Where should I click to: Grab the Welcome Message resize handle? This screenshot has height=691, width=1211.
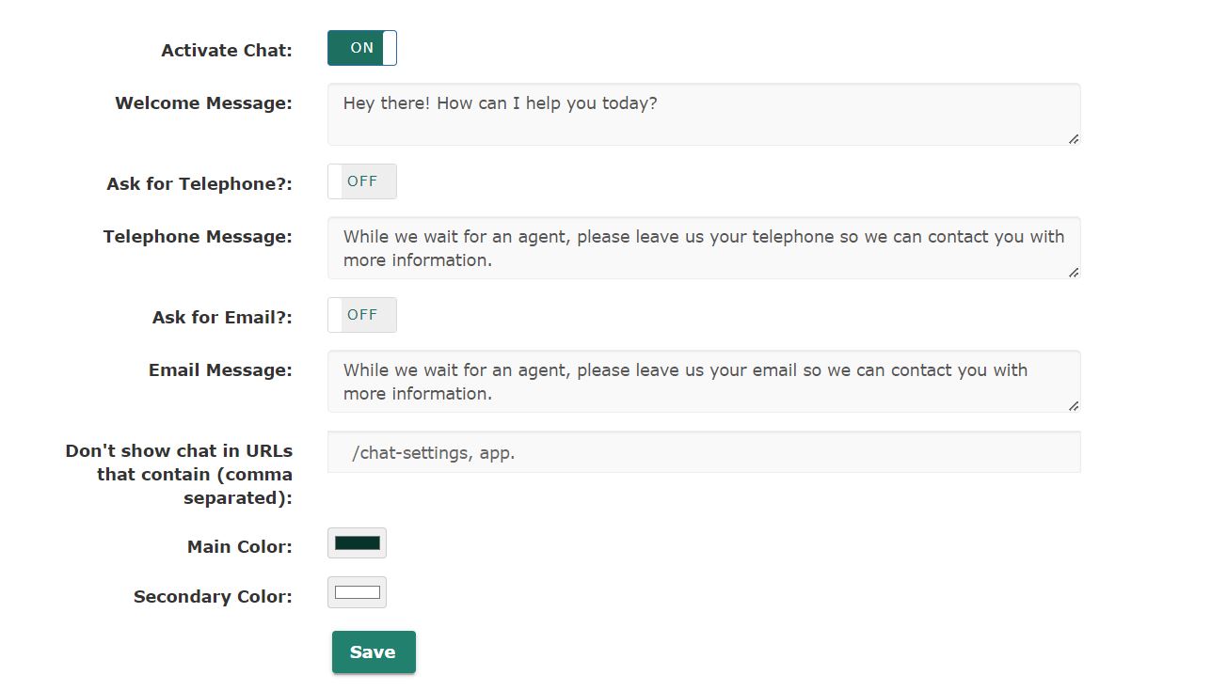pos(1074,139)
